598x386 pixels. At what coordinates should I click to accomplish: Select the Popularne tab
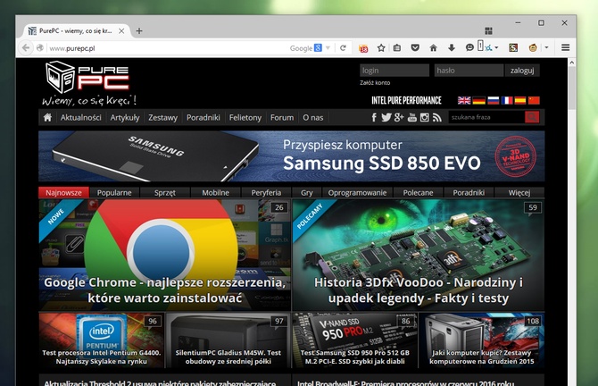pyautogui.click(x=114, y=192)
